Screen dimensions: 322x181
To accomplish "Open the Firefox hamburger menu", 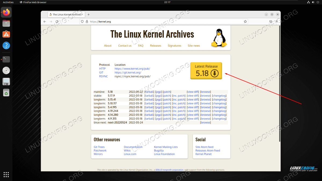I will click(277, 21).
